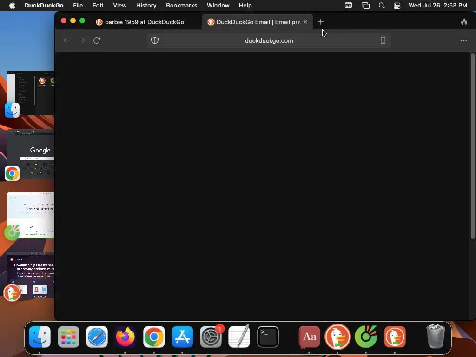Screen dimensions: 476x357
Task: Click the keyboard input menu bar icon
Action: 348,6
